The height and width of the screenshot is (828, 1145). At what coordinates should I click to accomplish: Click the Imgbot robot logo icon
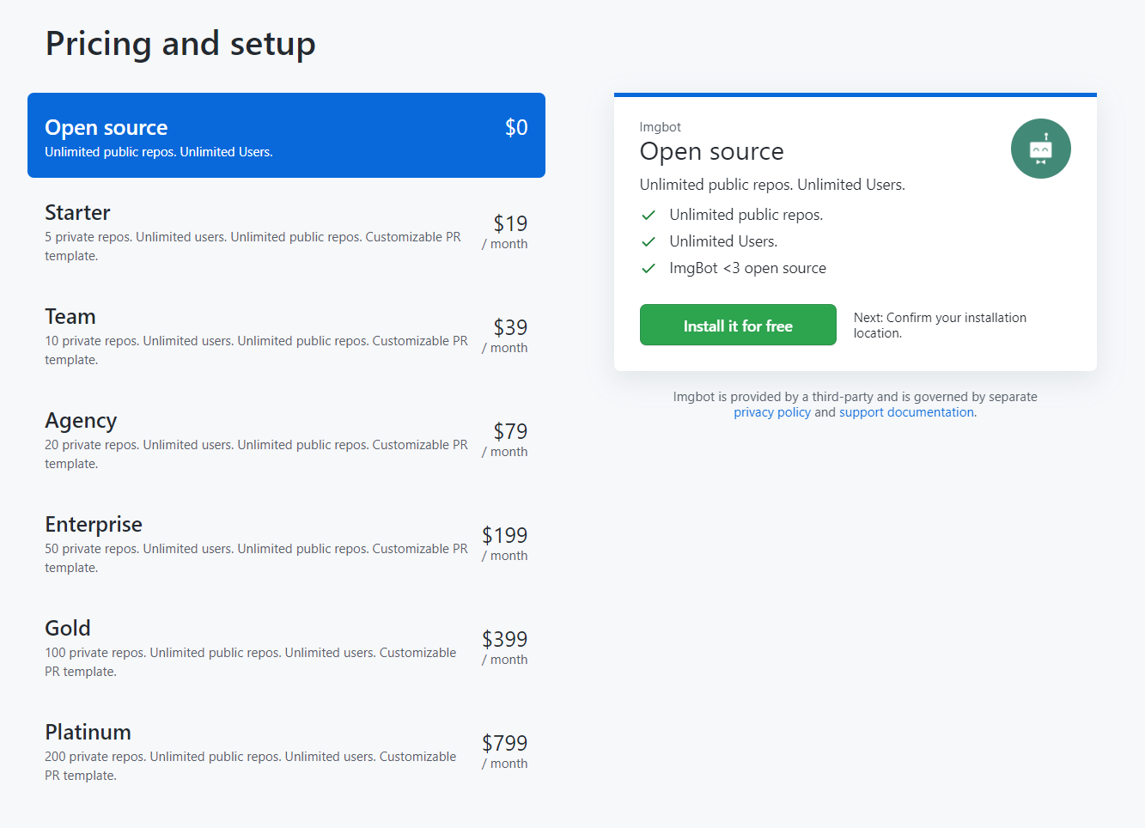point(1040,149)
